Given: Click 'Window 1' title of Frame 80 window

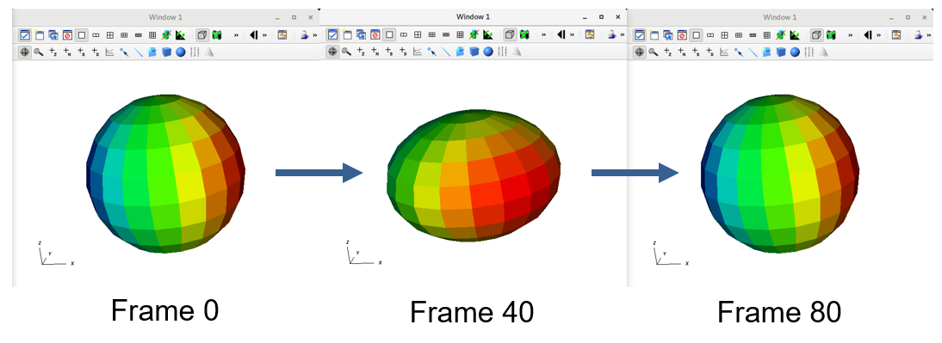Looking at the screenshot, I should pyautogui.click(x=780, y=17).
